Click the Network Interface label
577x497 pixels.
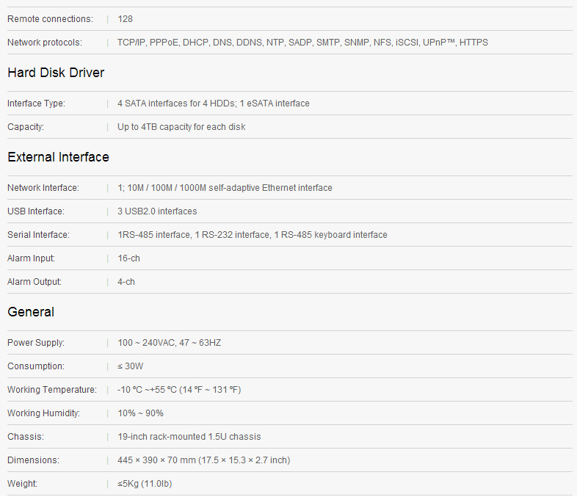[x=43, y=188]
